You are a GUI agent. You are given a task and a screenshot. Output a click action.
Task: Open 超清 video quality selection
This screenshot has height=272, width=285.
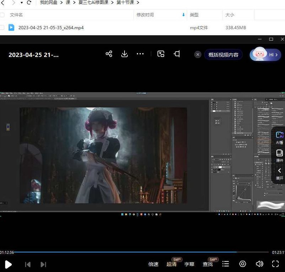click(x=172, y=264)
